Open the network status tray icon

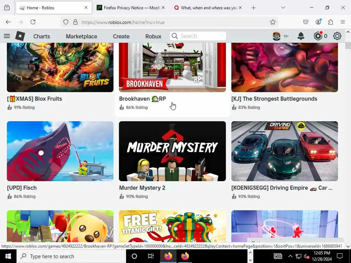click(x=299, y=256)
